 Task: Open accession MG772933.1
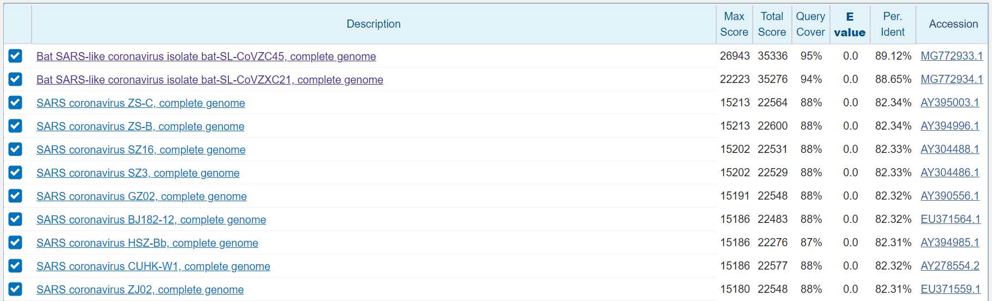click(x=952, y=56)
